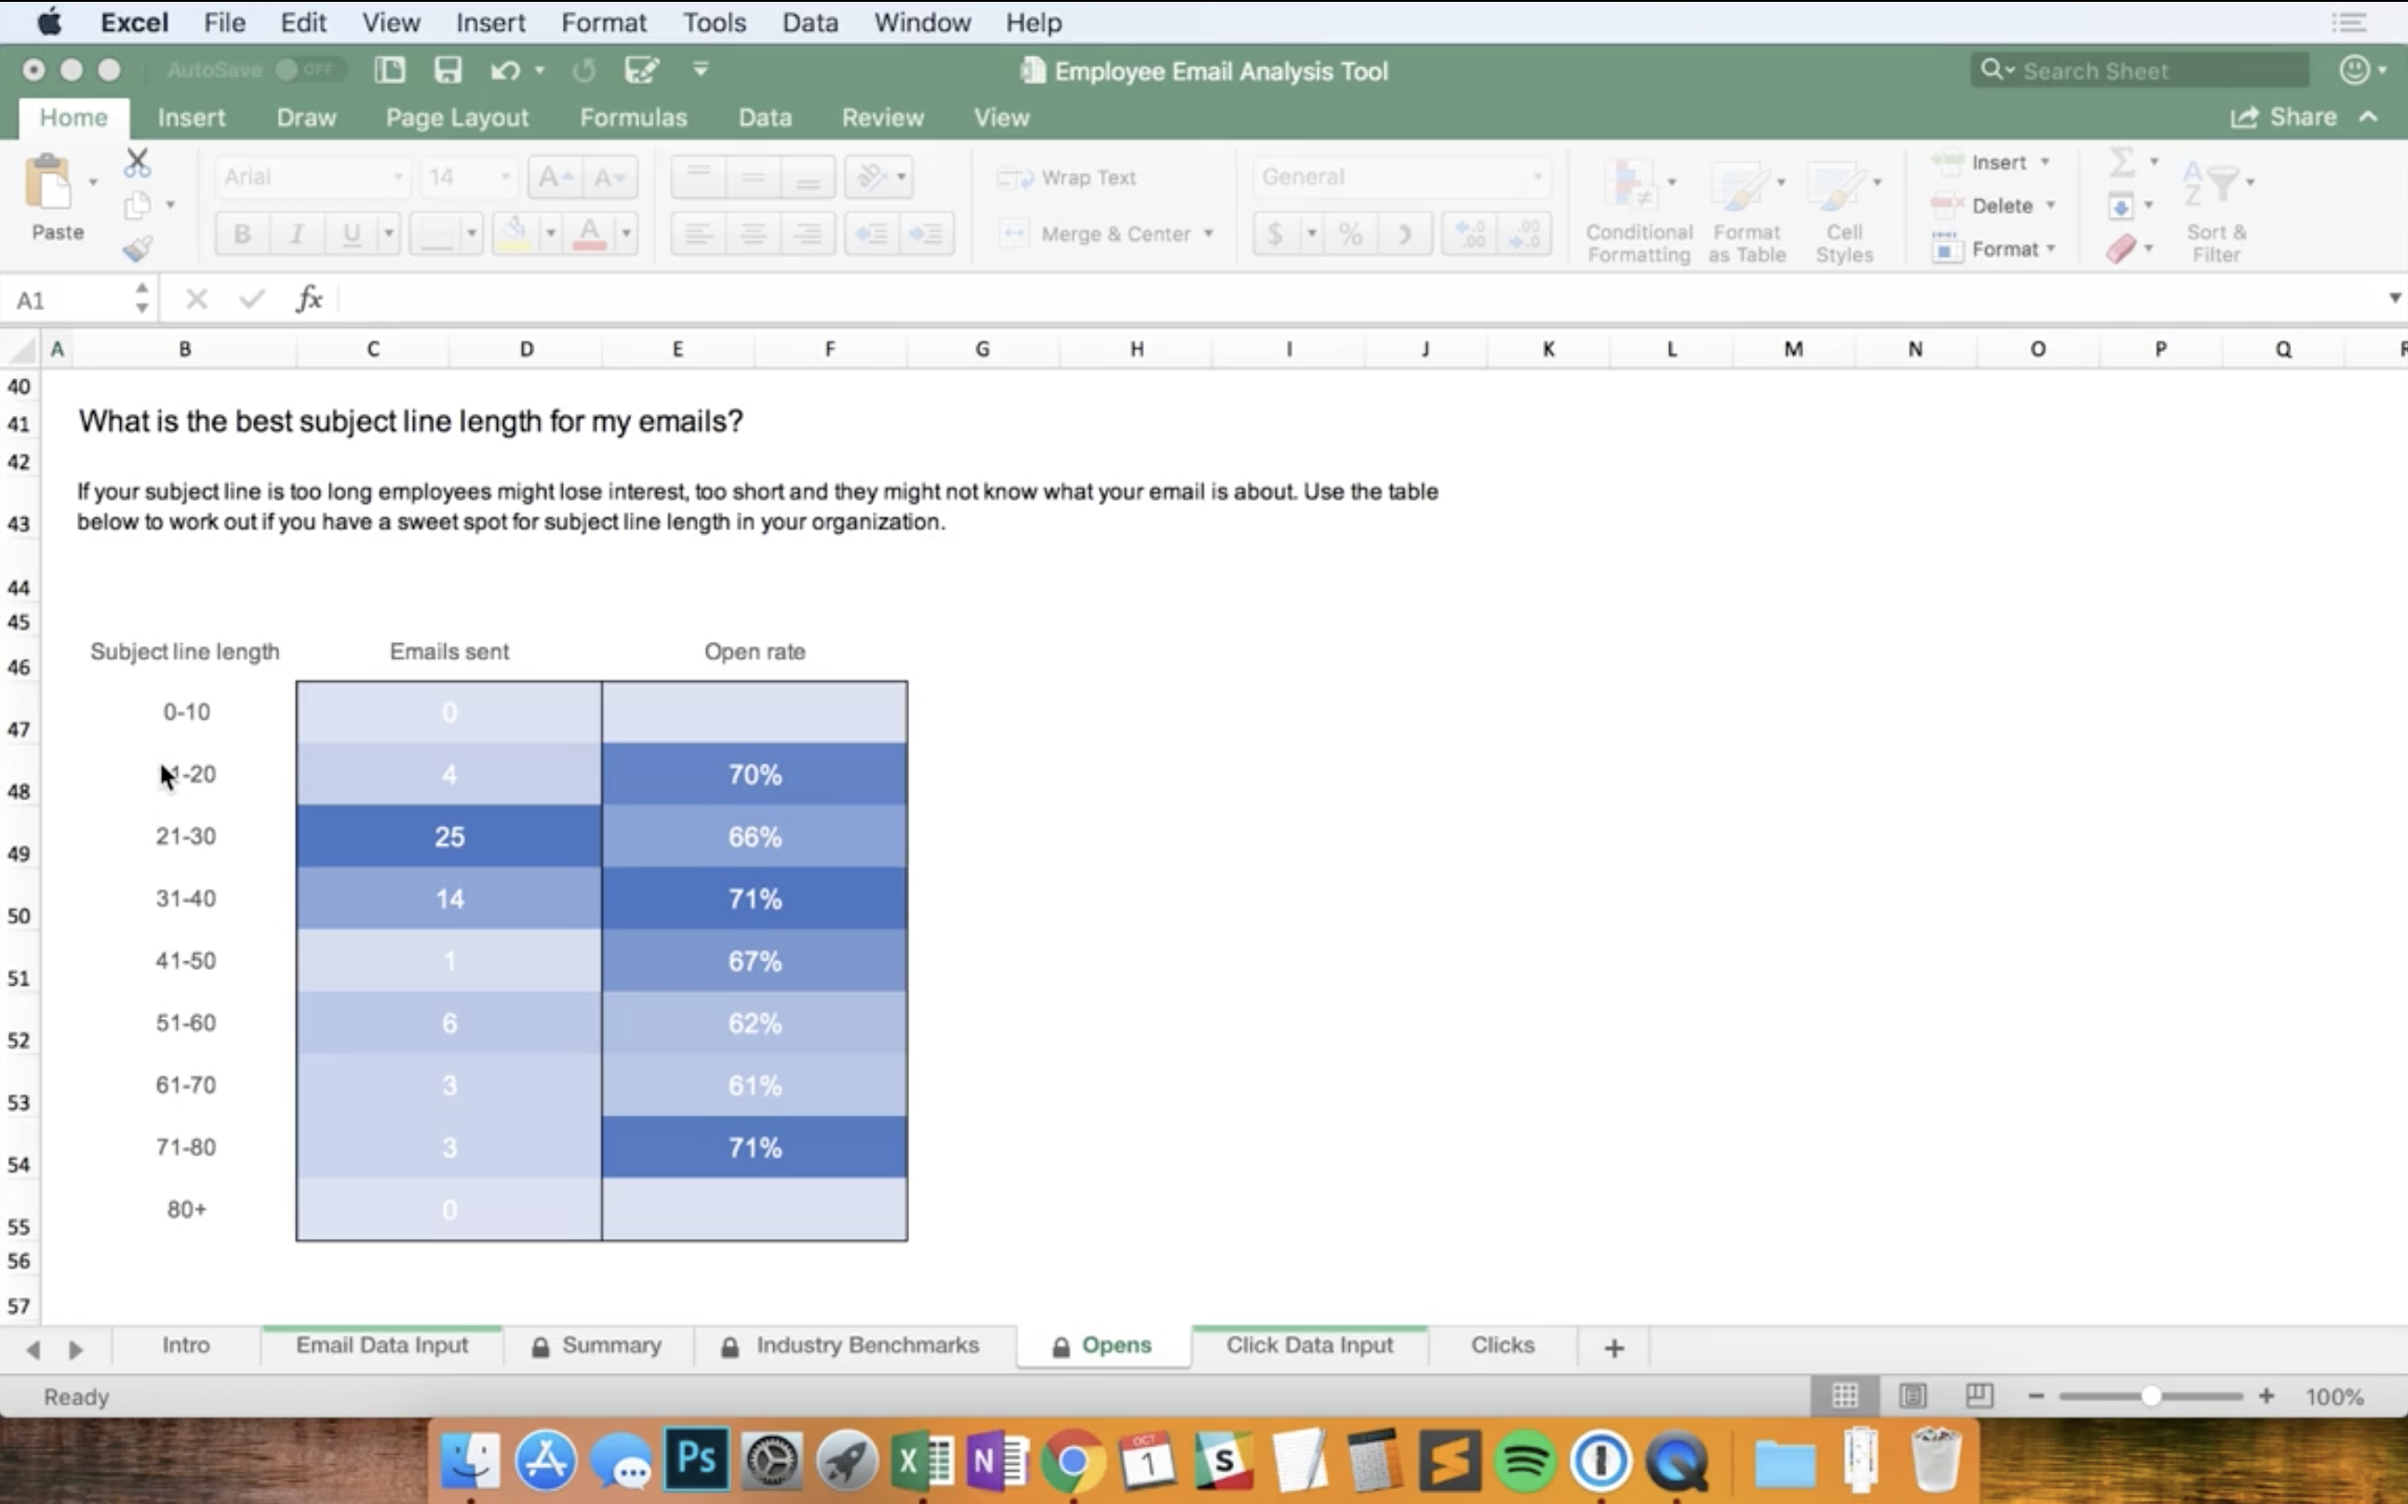Enable italic text formatting
2408x1504 pixels.
[x=296, y=232]
